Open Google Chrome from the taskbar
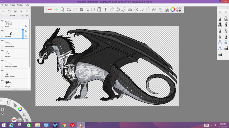 pyautogui.click(x=64, y=125)
